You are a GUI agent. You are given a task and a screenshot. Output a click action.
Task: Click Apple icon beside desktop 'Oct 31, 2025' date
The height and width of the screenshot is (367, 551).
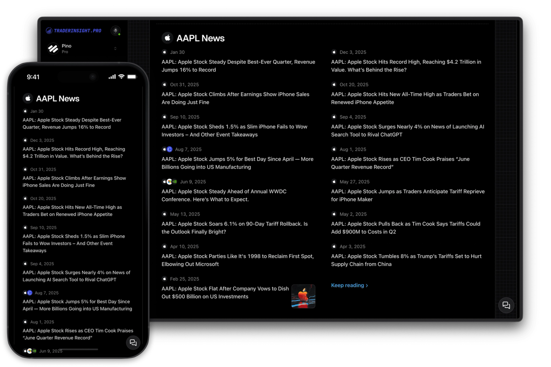165,84
